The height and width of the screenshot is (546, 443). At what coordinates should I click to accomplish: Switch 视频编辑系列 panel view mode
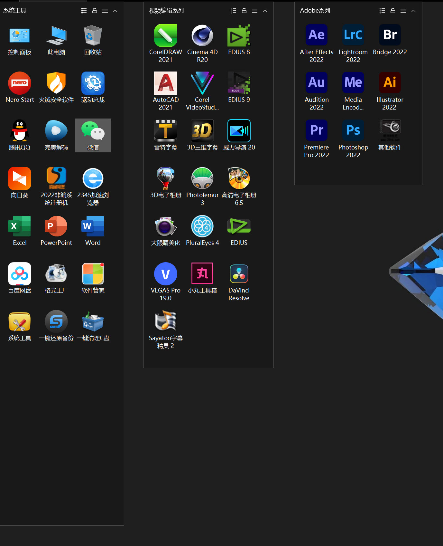pos(234,11)
